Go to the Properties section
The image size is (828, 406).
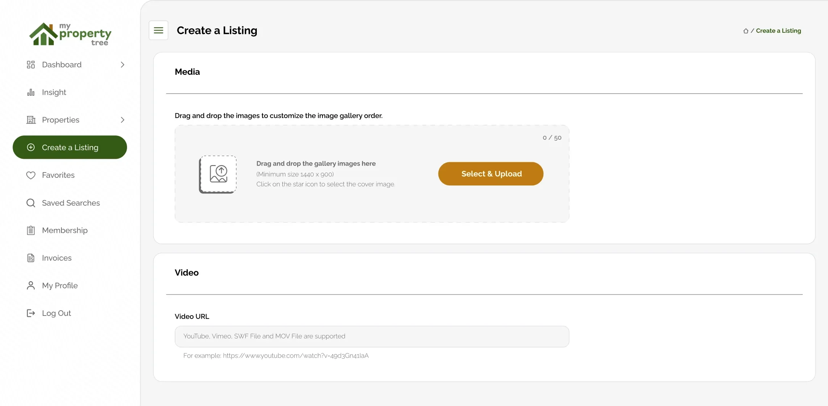(x=61, y=120)
